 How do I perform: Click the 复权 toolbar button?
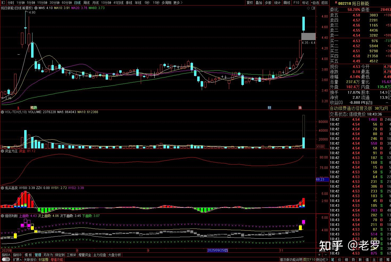pyautogui.click(x=250, y=3)
